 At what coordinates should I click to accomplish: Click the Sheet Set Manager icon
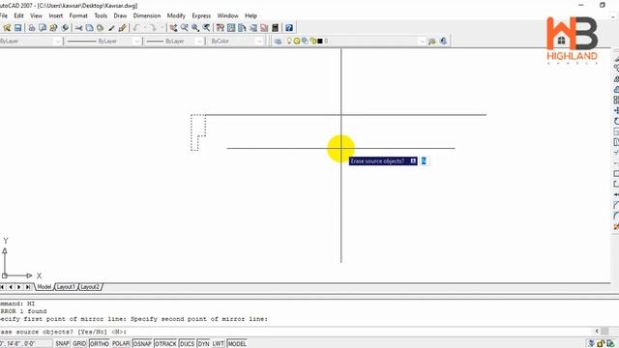click(253, 28)
